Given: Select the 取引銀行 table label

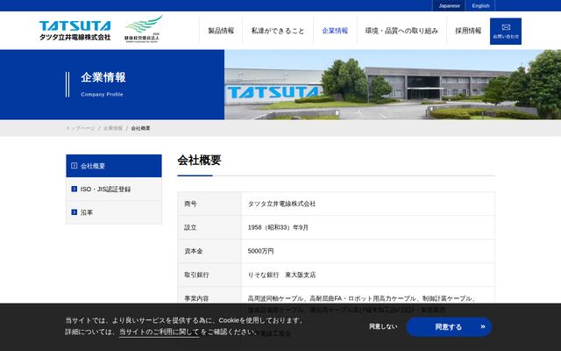Looking at the screenshot, I should click(x=196, y=275).
